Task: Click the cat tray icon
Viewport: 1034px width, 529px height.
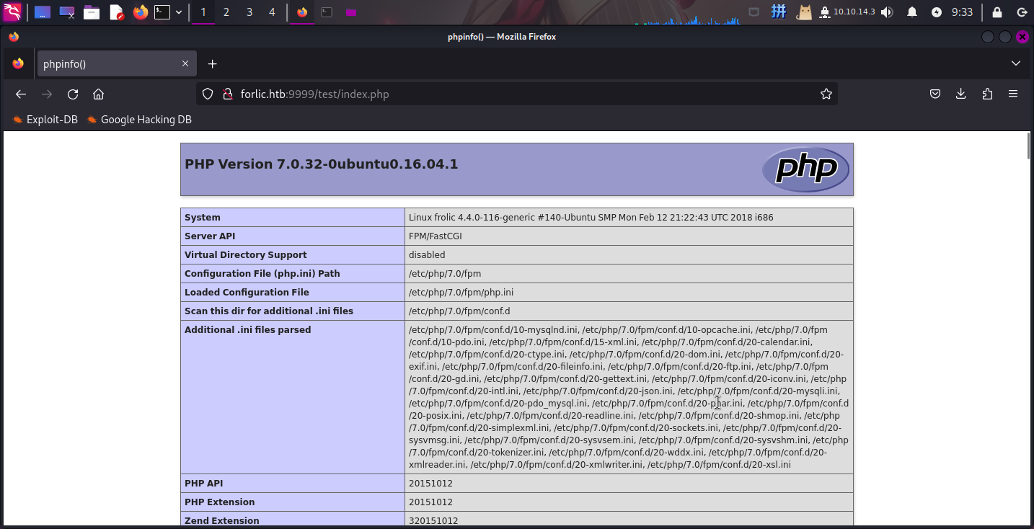Action: pos(804,12)
